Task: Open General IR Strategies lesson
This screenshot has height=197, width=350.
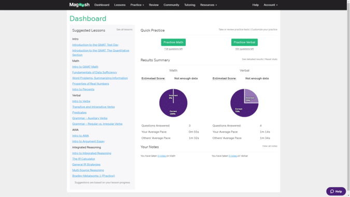Action: [x=87, y=164]
